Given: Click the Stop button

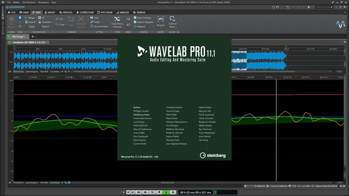Looking at the screenshot, I should (159, 192).
